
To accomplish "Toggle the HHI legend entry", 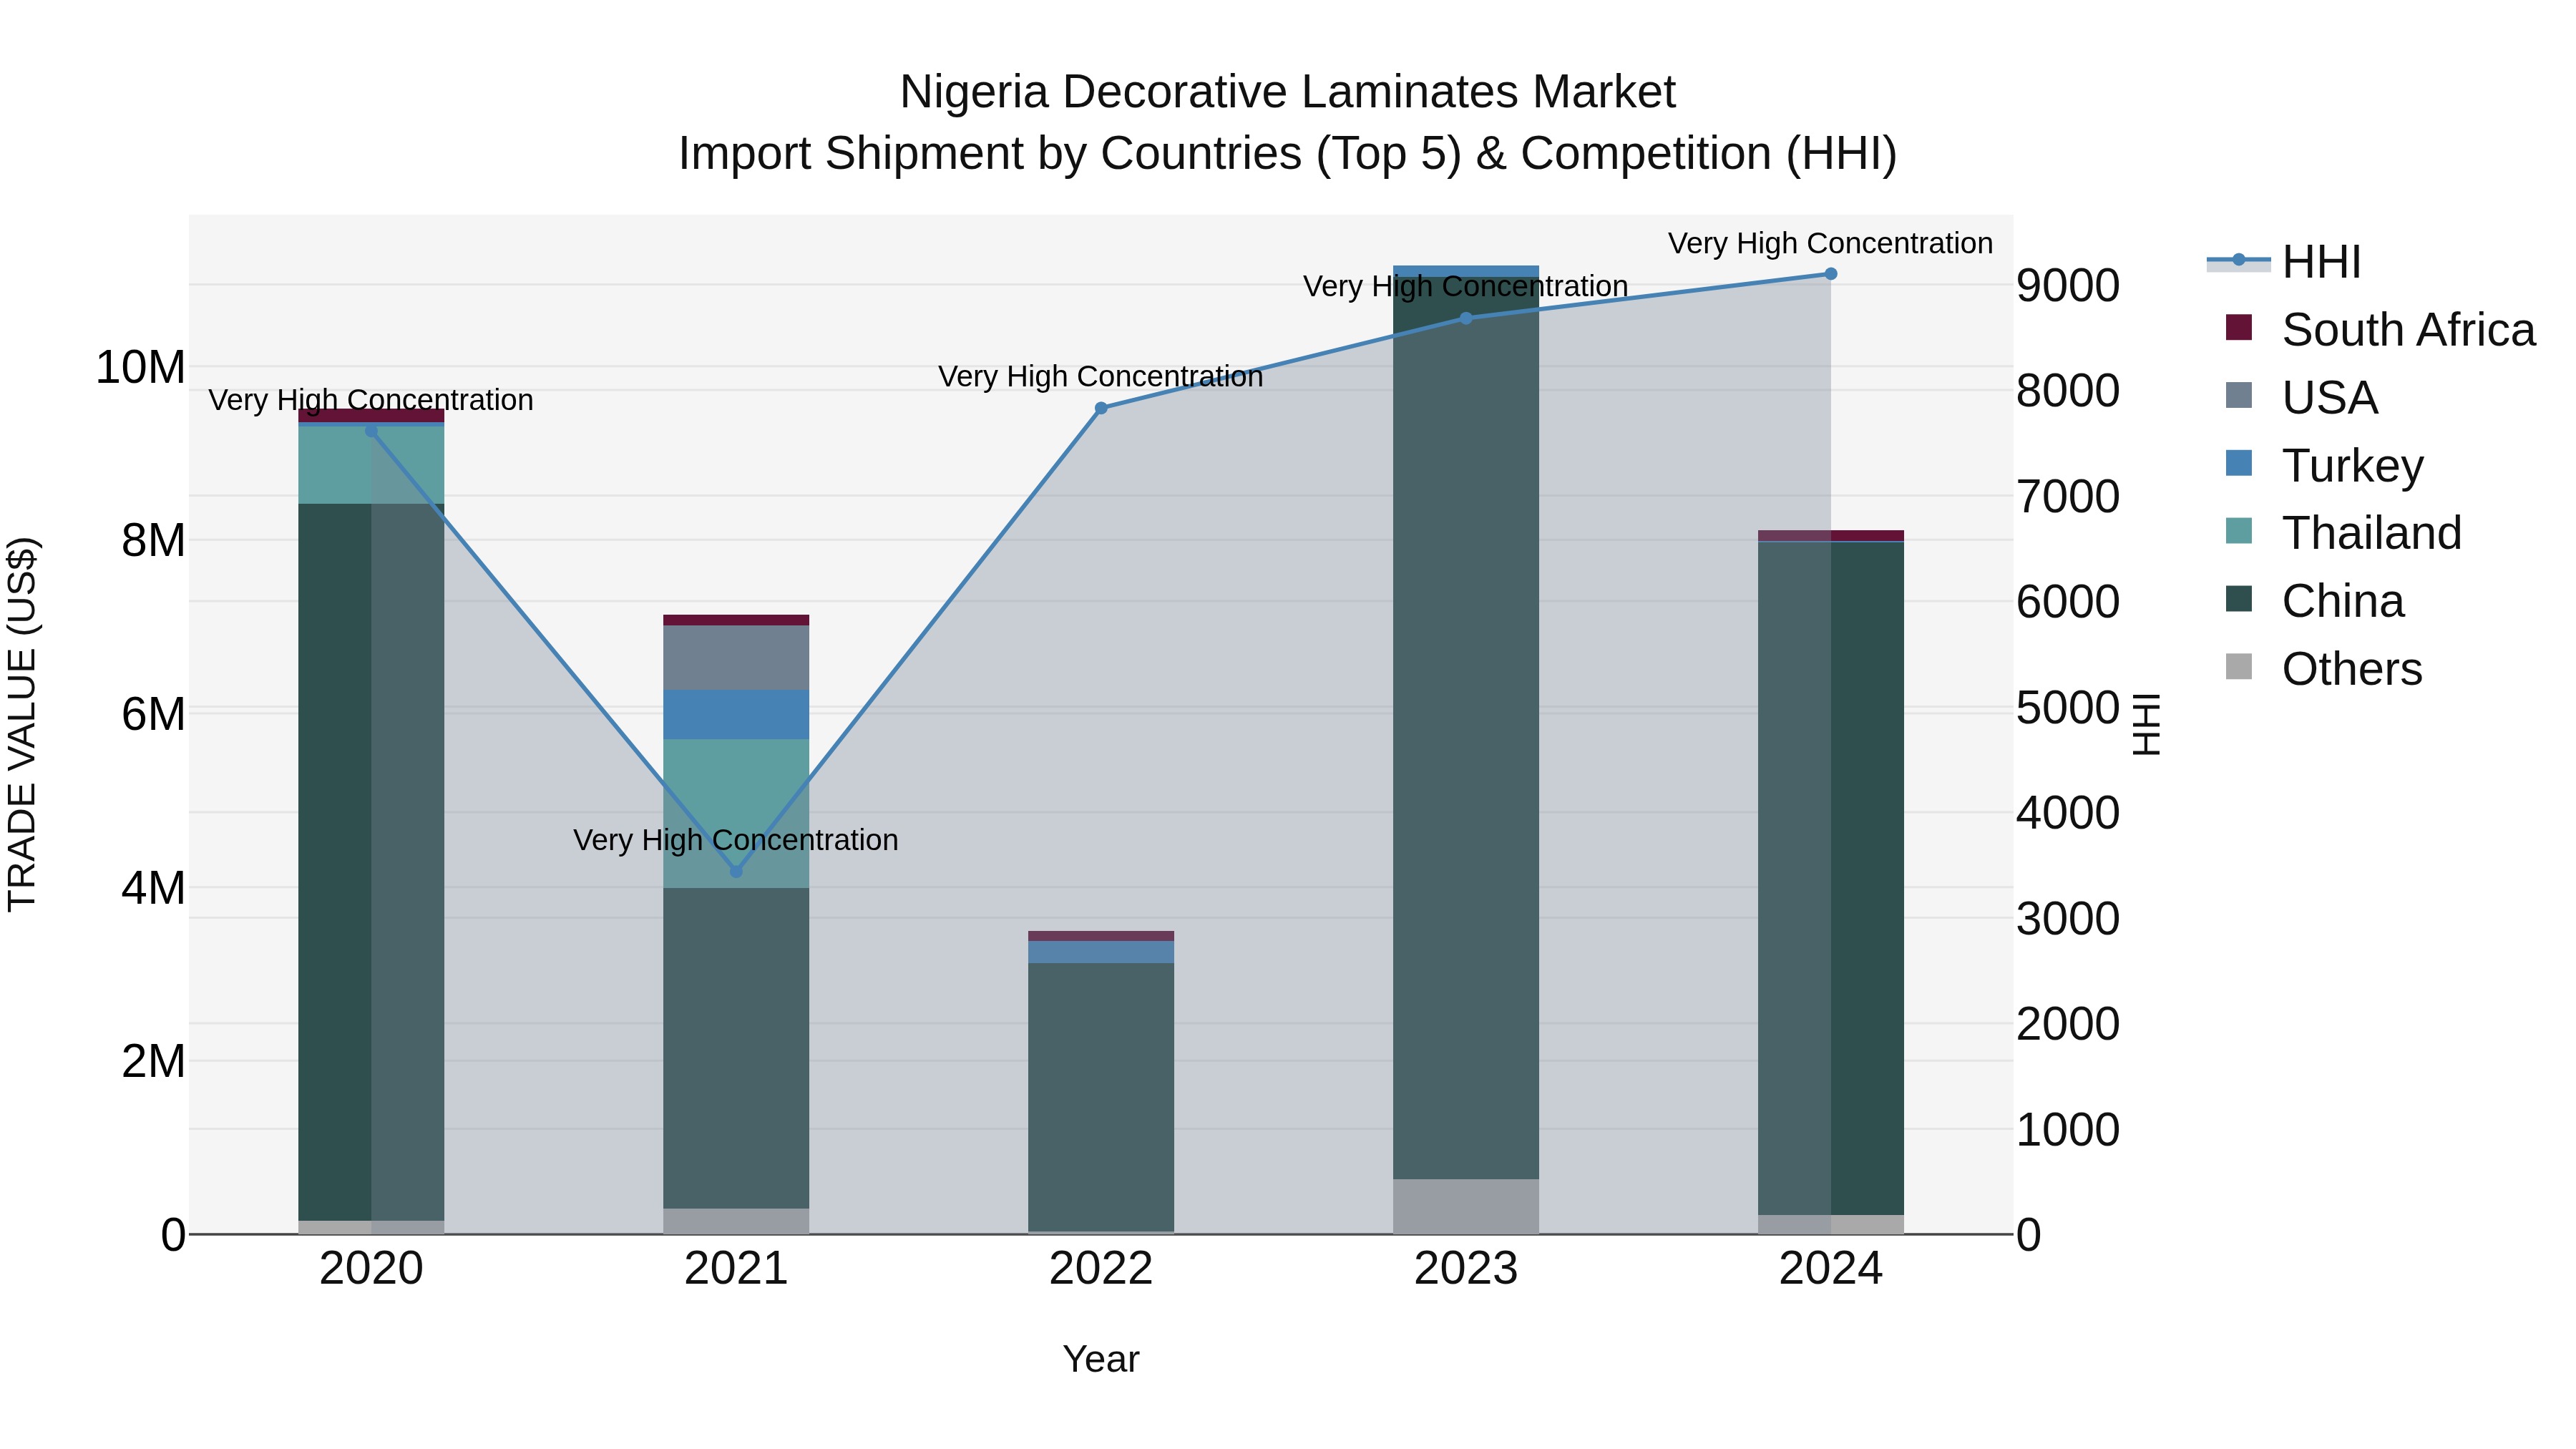I will [x=2284, y=262].
